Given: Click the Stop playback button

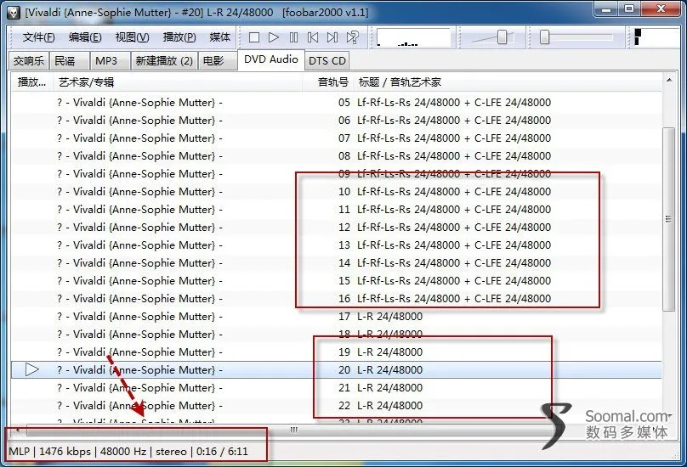Looking at the screenshot, I should tap(253, 37).
